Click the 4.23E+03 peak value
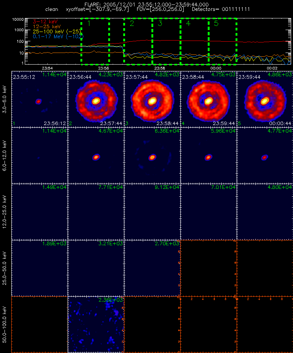 [110, 74]
